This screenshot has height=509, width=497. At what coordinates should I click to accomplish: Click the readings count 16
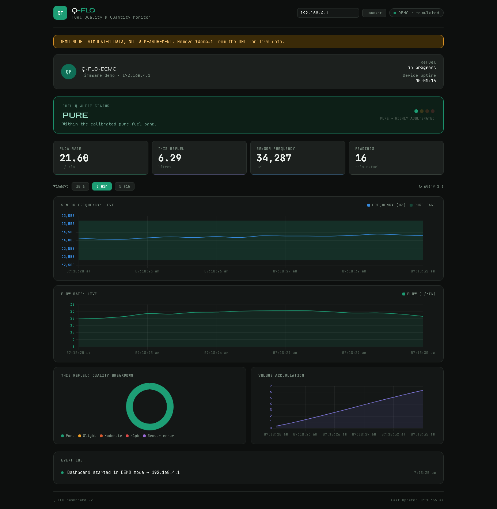click(x=361, y=158)
